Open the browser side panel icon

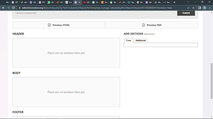pyautogui.click(x=199, y=8)
